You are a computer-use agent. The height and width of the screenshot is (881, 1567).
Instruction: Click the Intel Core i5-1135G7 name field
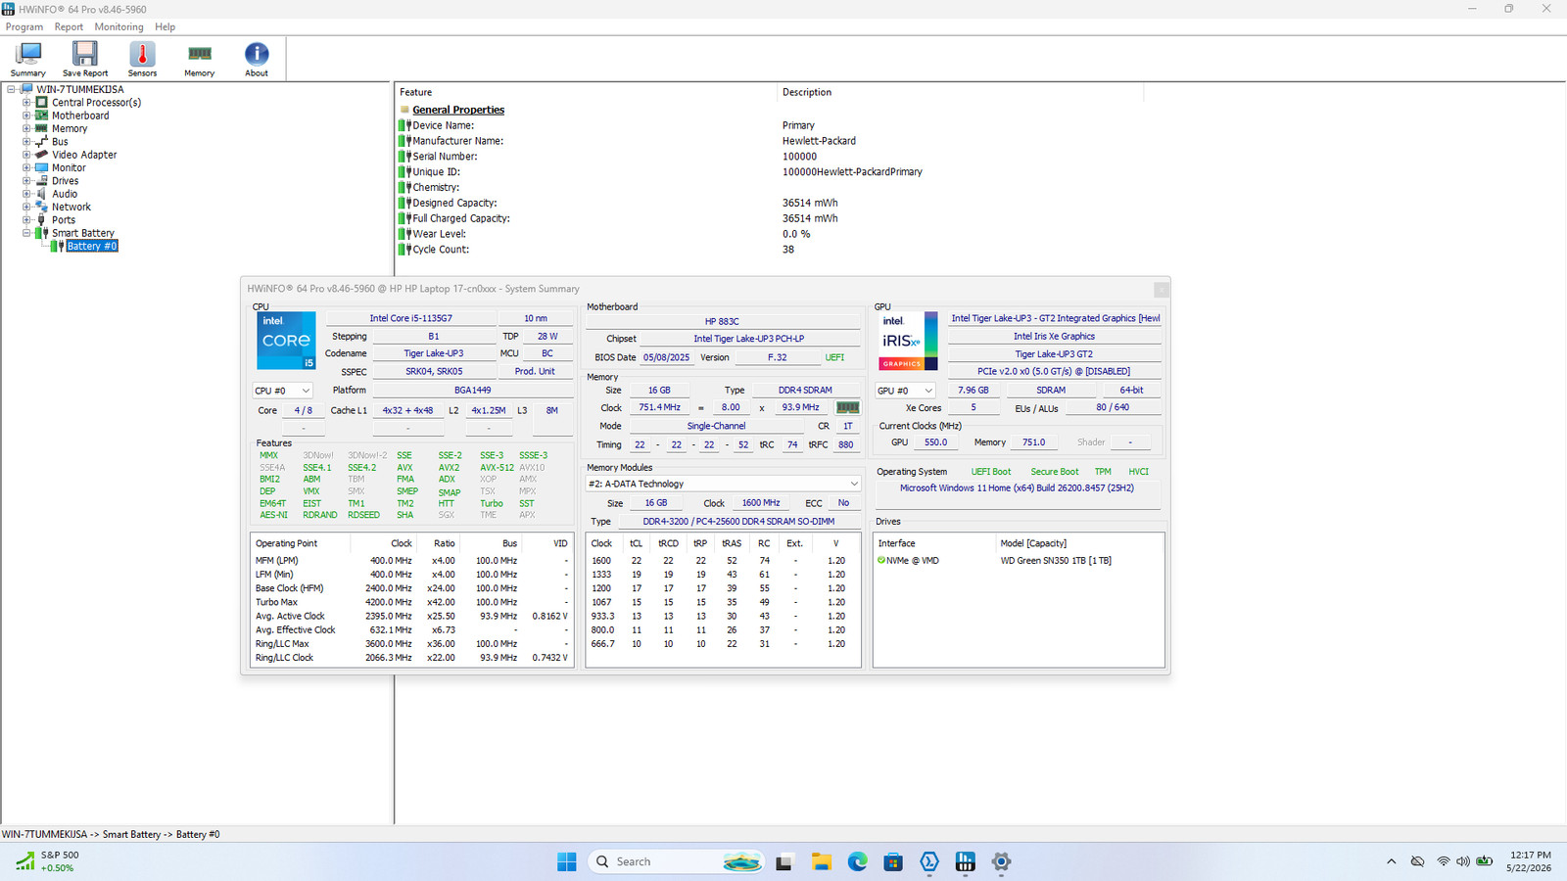(x=410, y=318)
